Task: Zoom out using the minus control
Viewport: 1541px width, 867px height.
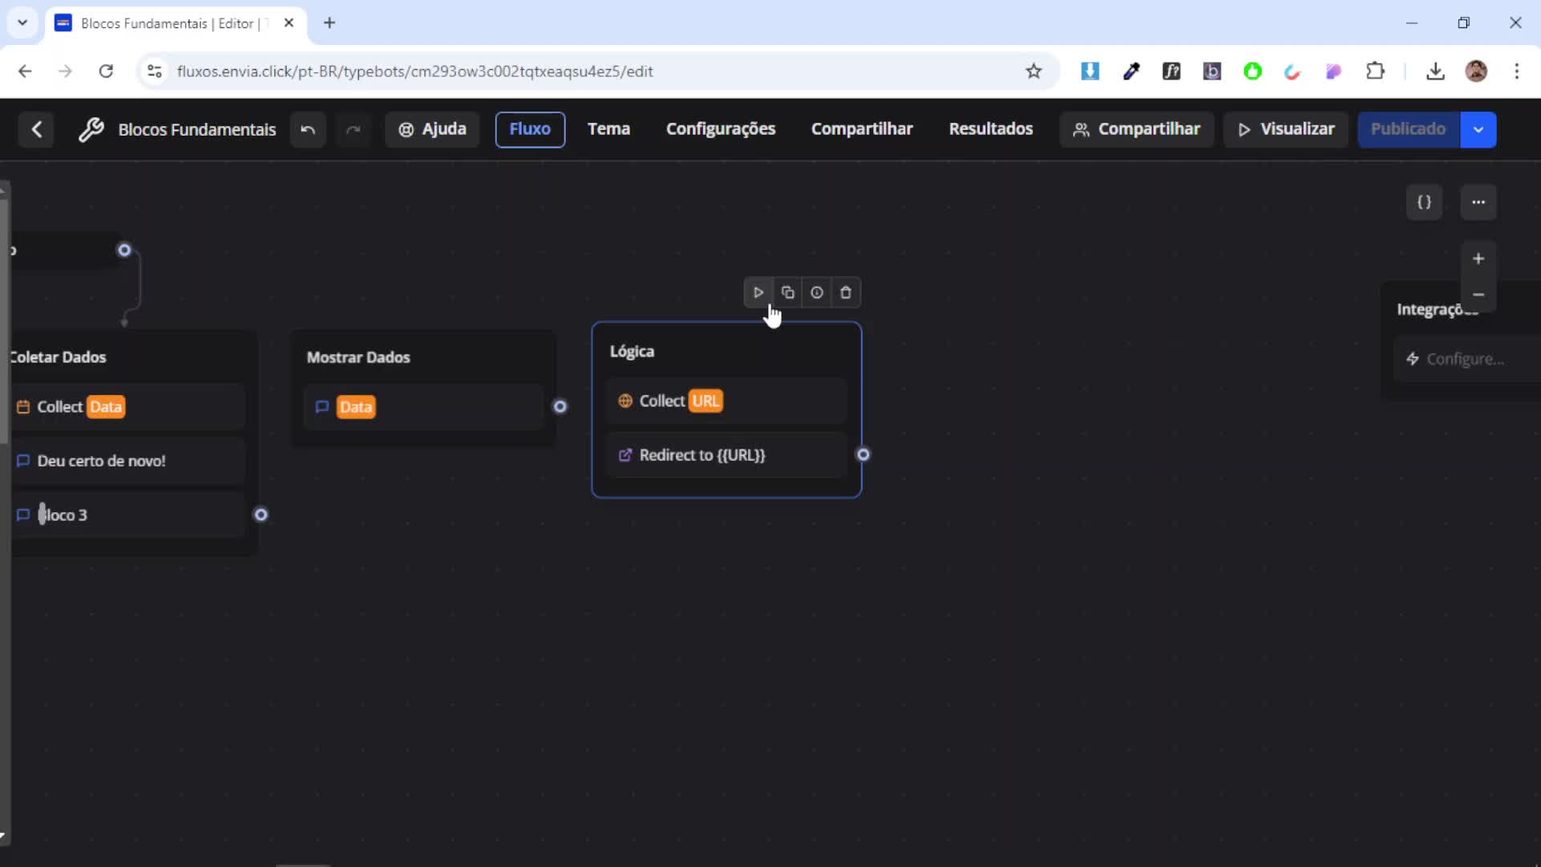Action: 1479,295
